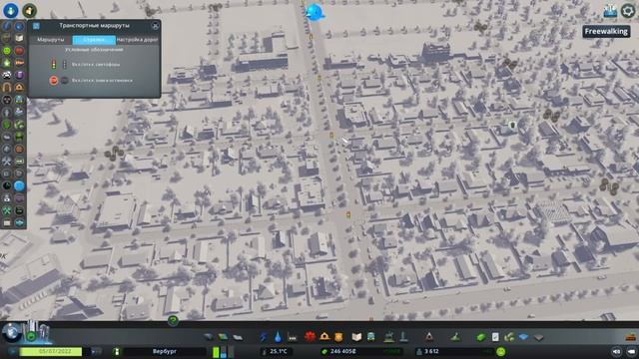Open the City Policies panel
639x359 pixels.
coord(495,337)
